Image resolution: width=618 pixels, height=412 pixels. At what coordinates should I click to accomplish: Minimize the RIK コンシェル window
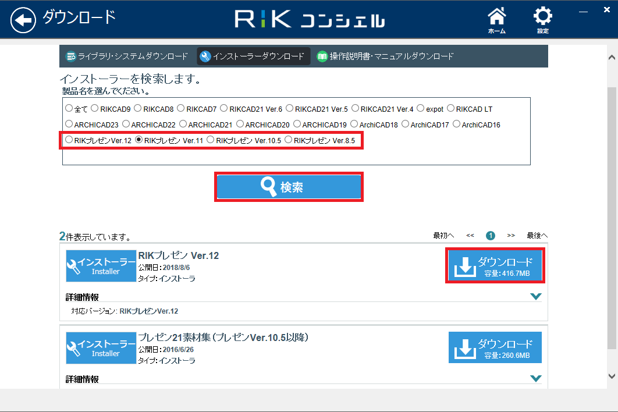click(583, 12)
